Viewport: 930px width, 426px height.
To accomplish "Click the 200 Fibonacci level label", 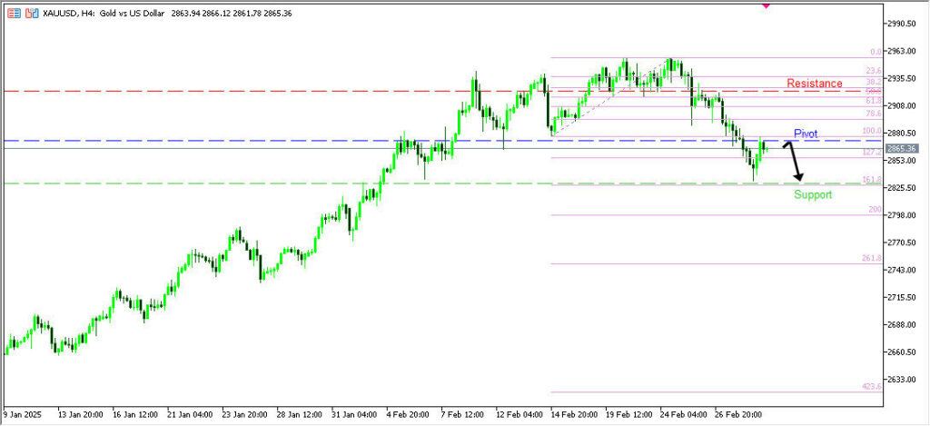I will coord(875,210).
